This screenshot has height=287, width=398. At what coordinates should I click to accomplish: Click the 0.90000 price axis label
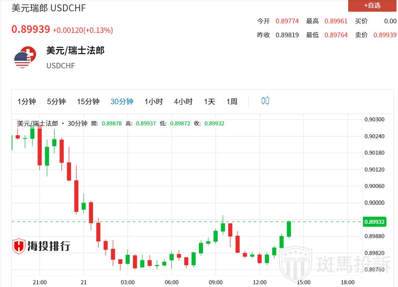coord(374,203)
